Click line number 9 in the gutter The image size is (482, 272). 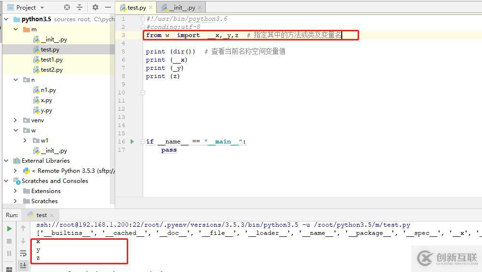[x=123, y=84]
